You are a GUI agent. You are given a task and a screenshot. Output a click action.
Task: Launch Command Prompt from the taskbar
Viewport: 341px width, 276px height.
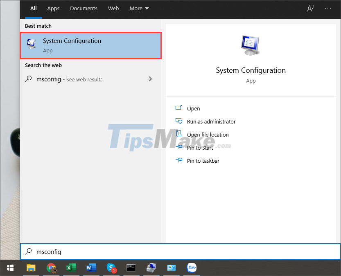click(131, 268)
